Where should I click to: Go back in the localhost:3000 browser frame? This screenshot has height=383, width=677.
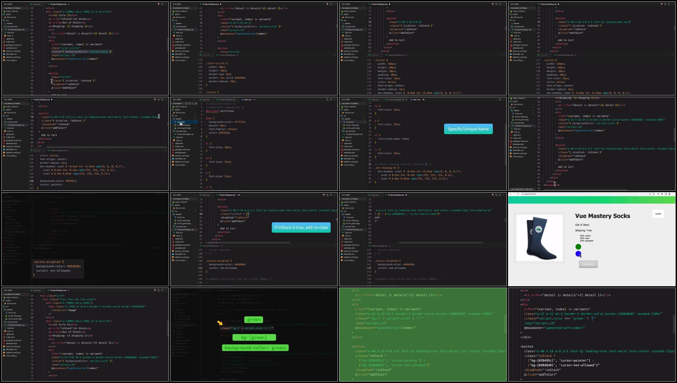[511, 194]
